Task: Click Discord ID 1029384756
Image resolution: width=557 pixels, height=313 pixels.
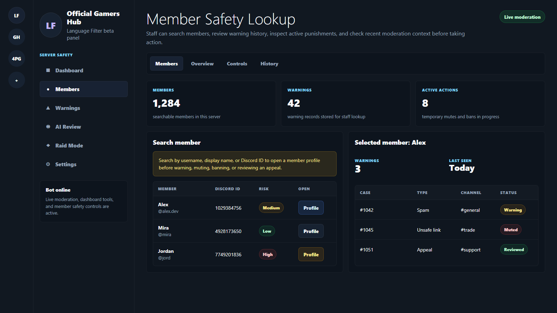Action: (228, 208)
